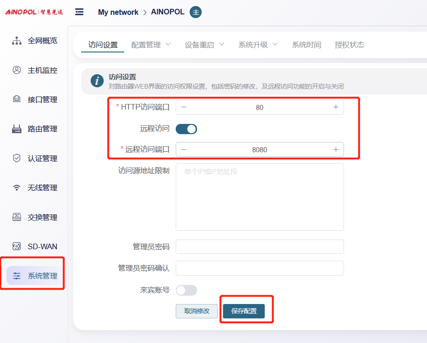Disable the 远程访问 remote access toggle
The width and height of the screenshot is (427, 343).
(x=186, y=129)
